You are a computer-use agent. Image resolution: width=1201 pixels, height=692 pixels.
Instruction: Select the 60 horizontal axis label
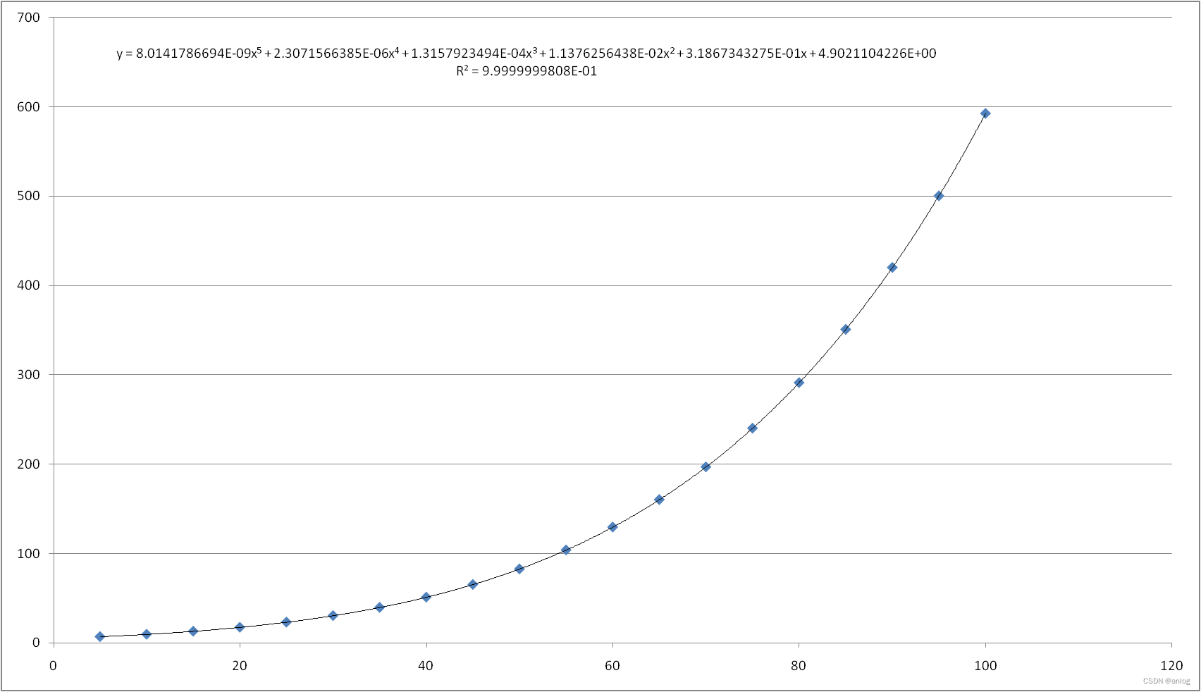coord(612,666)
